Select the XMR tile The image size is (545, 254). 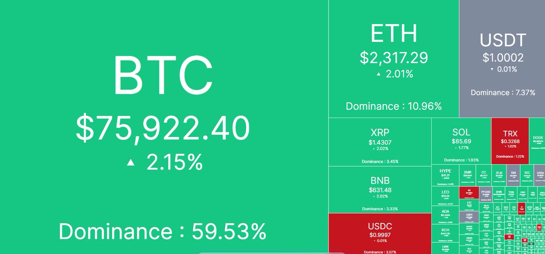click(468, 174)
